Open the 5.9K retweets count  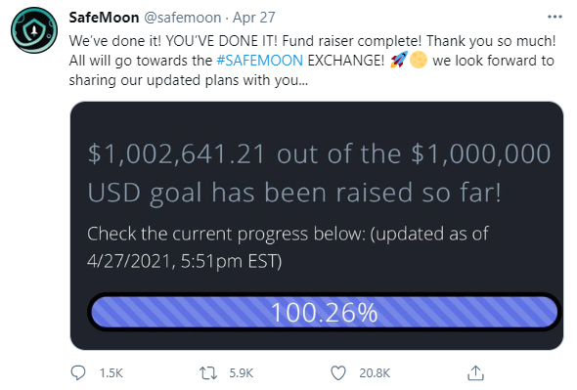pyautogui.click(x=242, y=373)
